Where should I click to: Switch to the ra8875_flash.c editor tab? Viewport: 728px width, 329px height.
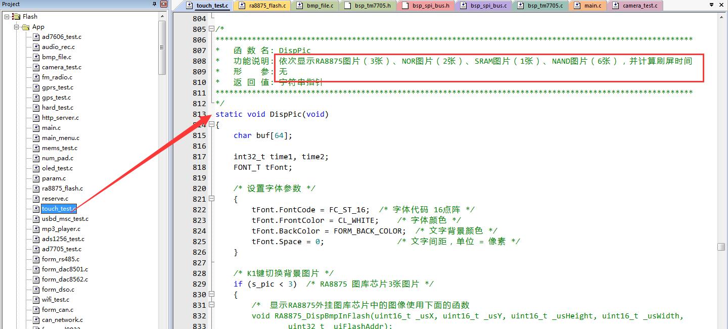click(267, 6)
